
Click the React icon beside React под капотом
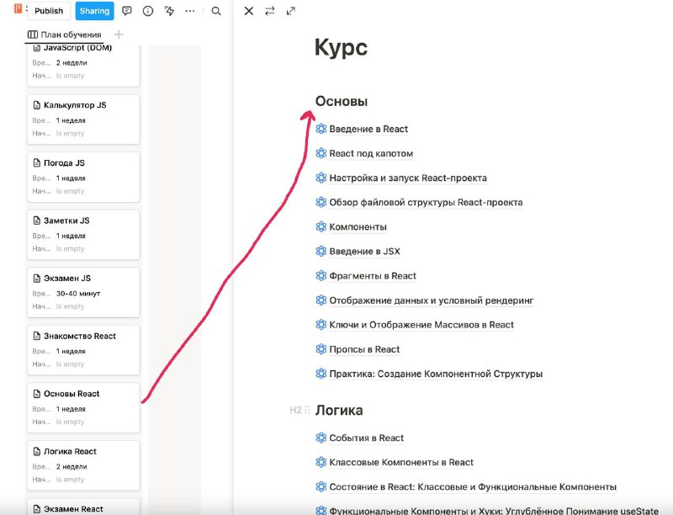pyautogui.click(x=321, y=153)
